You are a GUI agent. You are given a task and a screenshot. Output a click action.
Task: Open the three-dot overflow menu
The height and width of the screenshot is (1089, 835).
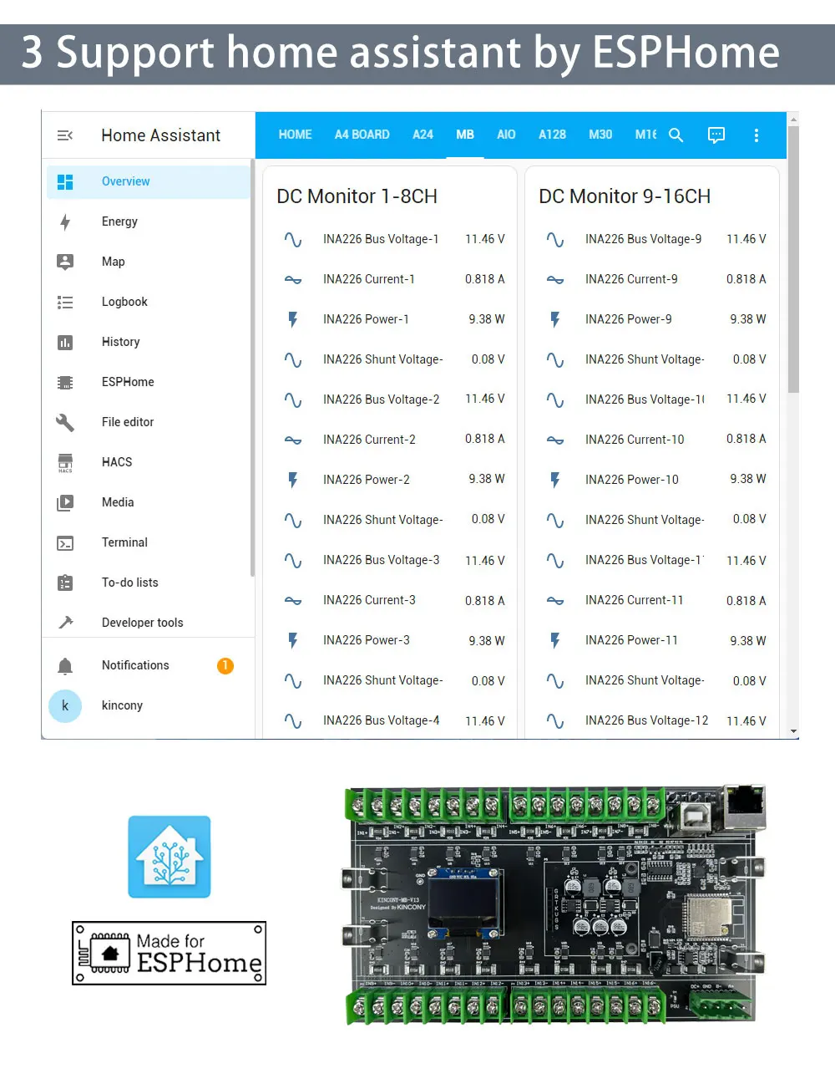pos(756,135)
